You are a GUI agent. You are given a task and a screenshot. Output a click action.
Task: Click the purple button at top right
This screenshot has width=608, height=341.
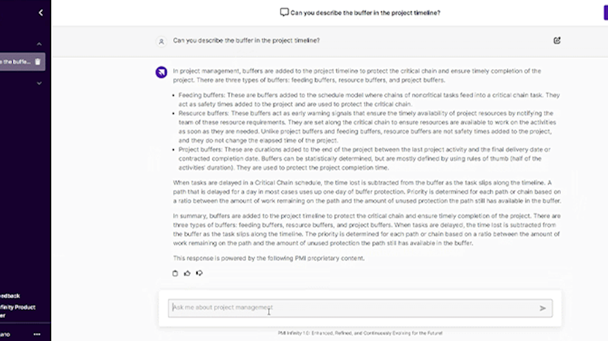tap(605, 13)
